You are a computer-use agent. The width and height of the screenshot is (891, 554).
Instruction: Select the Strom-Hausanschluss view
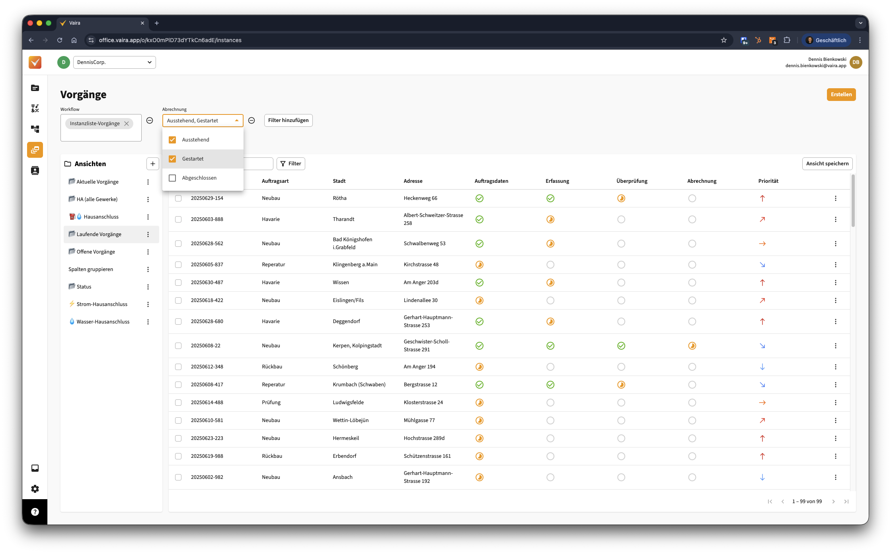(x=102, y=304)
